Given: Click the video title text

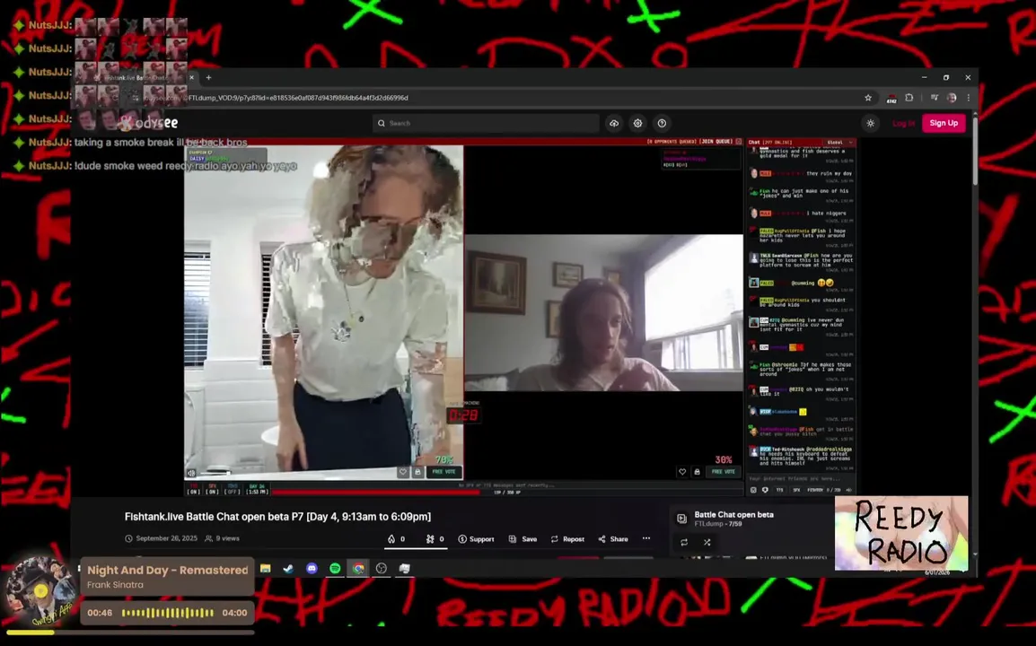Looking at the screenshot, I should [x=277, y=517].
